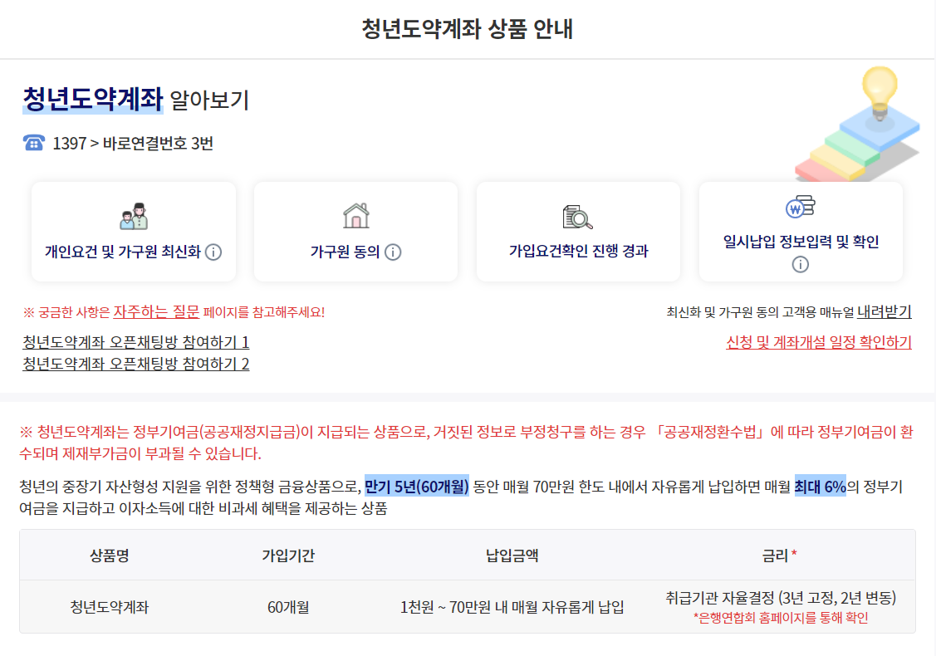Join 청년도약계좌 오픈채팅방 참여하기 1
This screenshot has height=656, width=936.
(x=137, y=340)
